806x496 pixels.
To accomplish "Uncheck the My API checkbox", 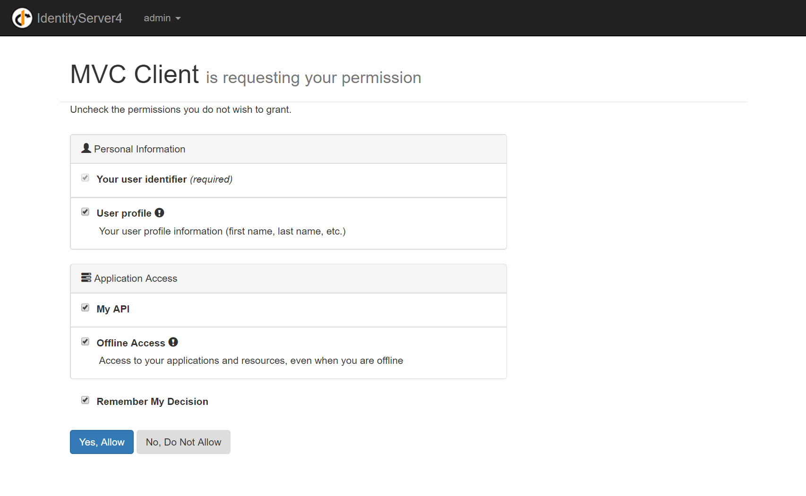I will (x=85, y=308).
